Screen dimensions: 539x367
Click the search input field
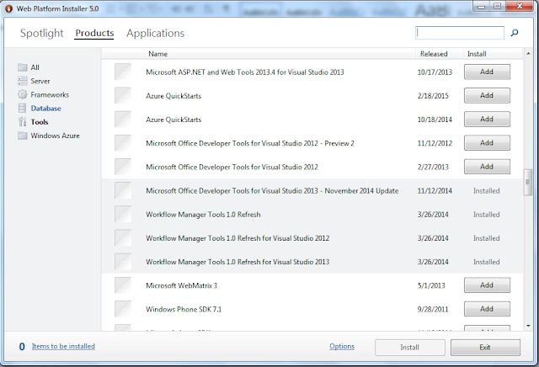460,33
